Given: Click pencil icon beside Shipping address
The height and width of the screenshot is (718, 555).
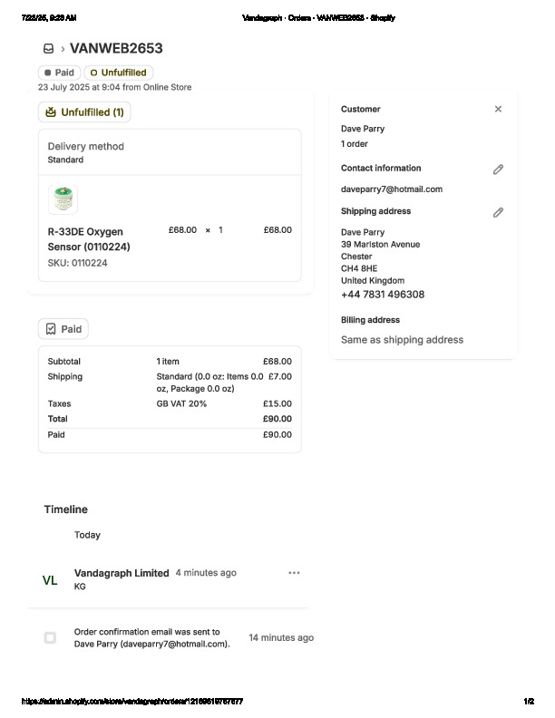Looking at the screenshot, I should (498, 212).
